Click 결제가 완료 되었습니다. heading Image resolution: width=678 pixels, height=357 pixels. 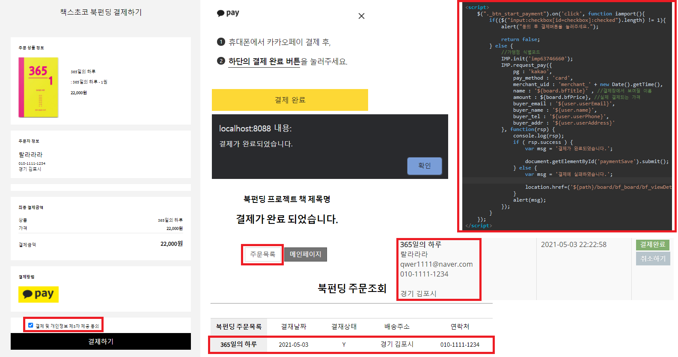[x=287, y=219]
